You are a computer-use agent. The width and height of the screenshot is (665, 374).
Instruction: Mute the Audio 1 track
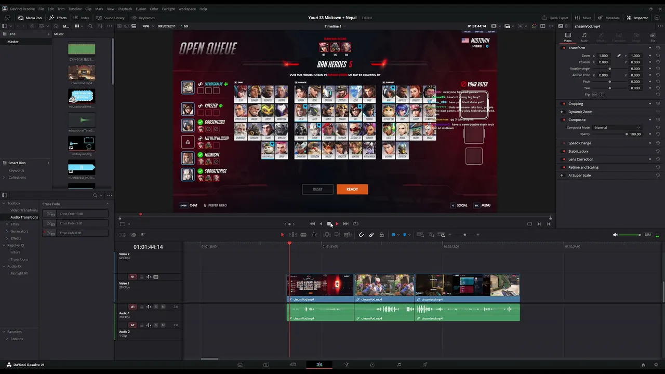pyautogui.click(x=163, y=307)
